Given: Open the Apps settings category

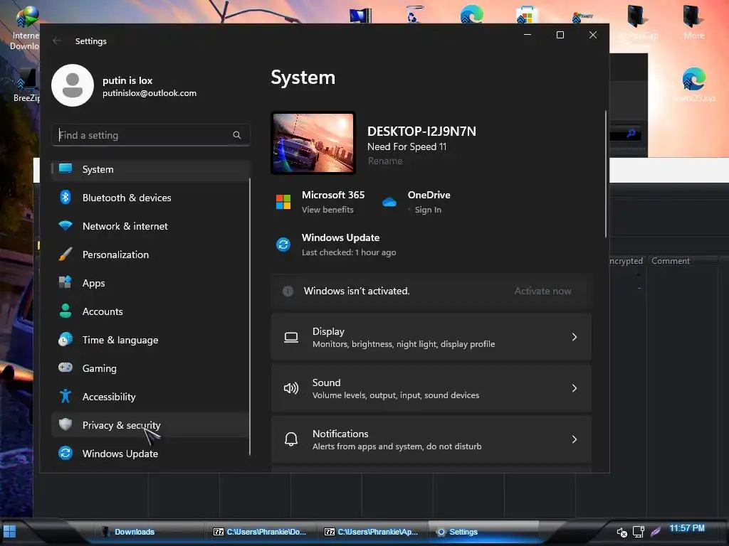Looking at the screenshot, I should 151,283.
